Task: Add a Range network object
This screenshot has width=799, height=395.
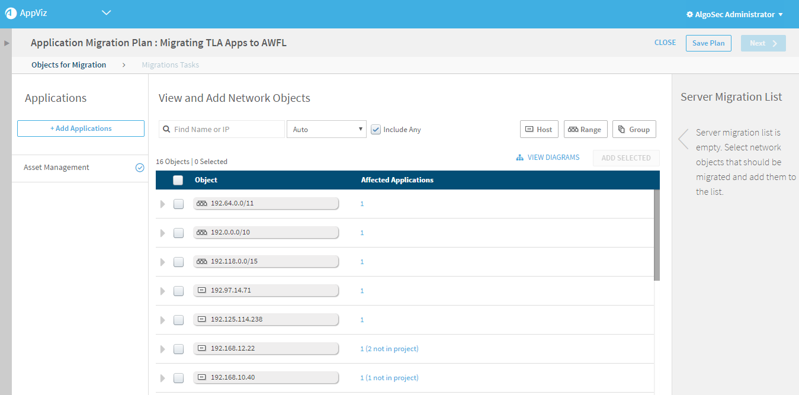Action: [x=585, y=130]
